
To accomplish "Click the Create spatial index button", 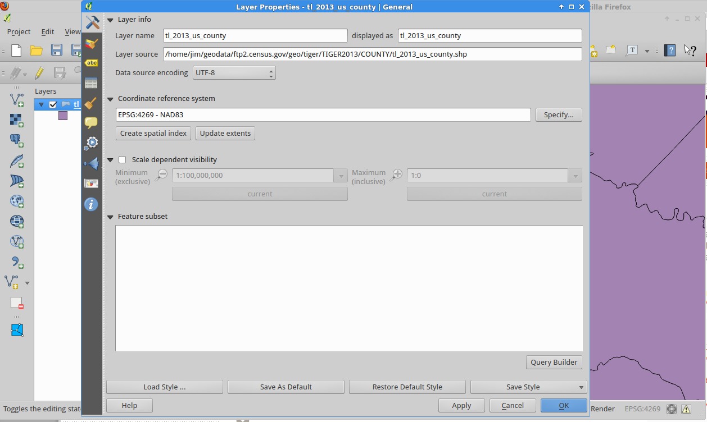I will pyautogui.click(x=153, y=134).
